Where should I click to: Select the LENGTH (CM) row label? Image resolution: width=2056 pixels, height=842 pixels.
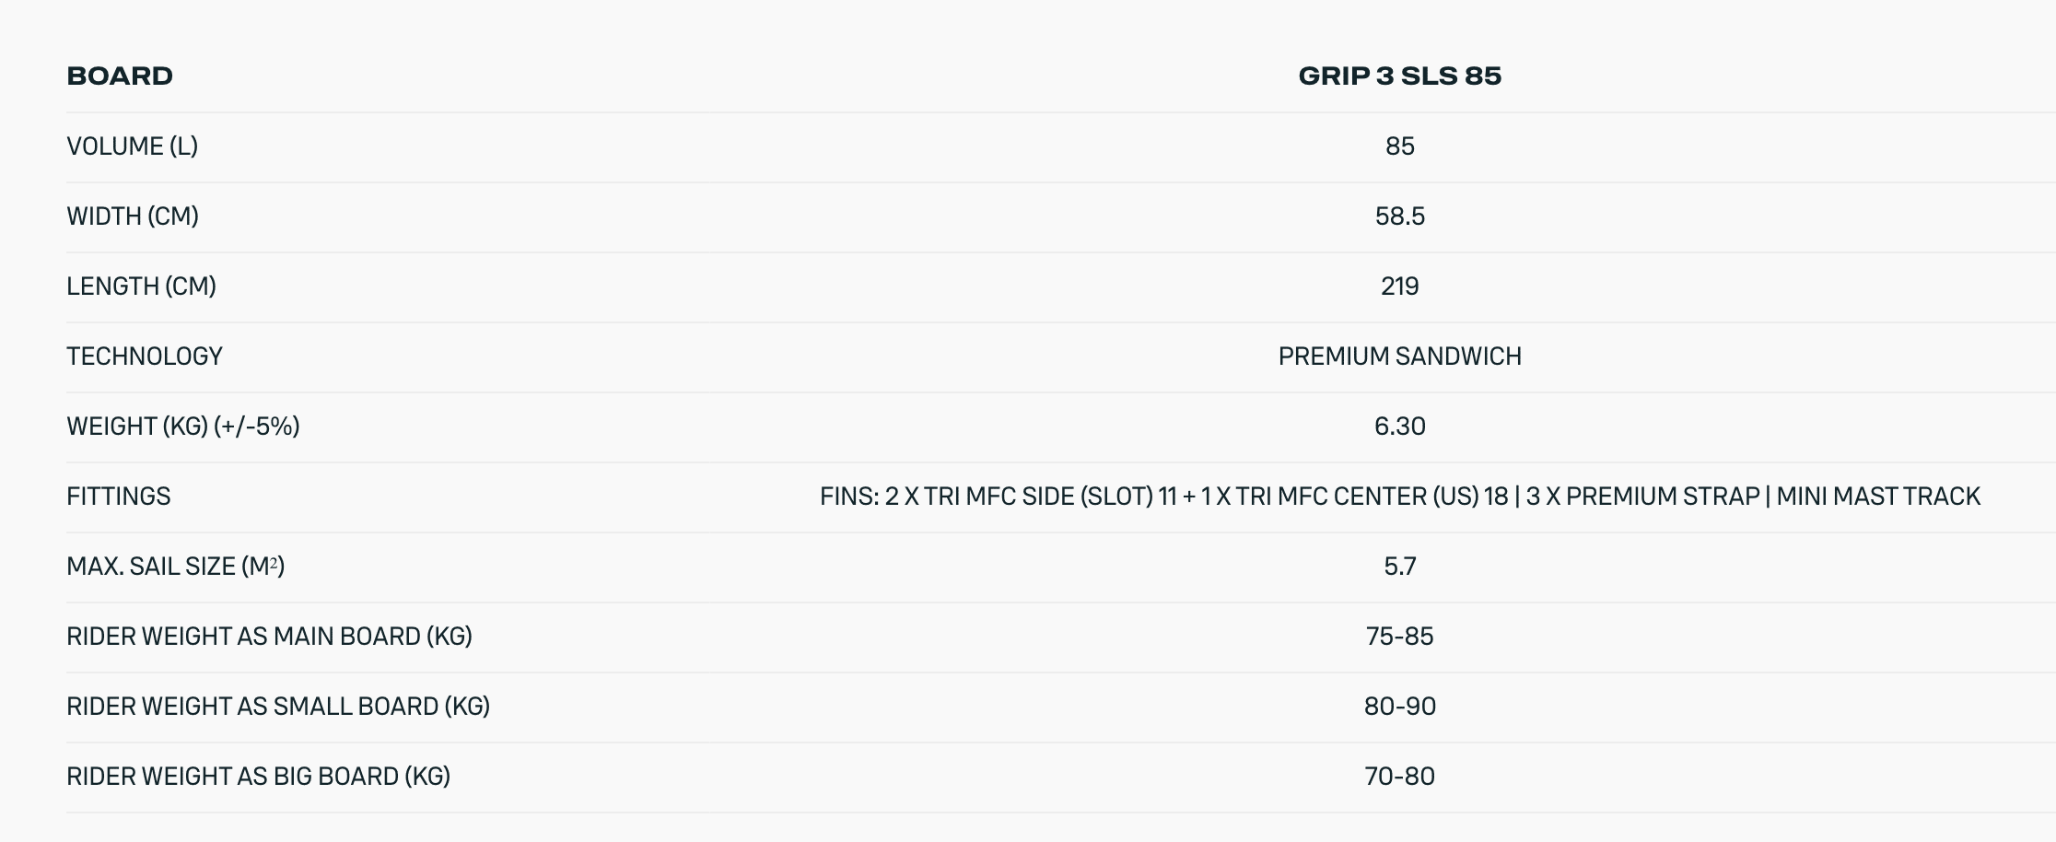pyautogui.click(x=141, y=287)
